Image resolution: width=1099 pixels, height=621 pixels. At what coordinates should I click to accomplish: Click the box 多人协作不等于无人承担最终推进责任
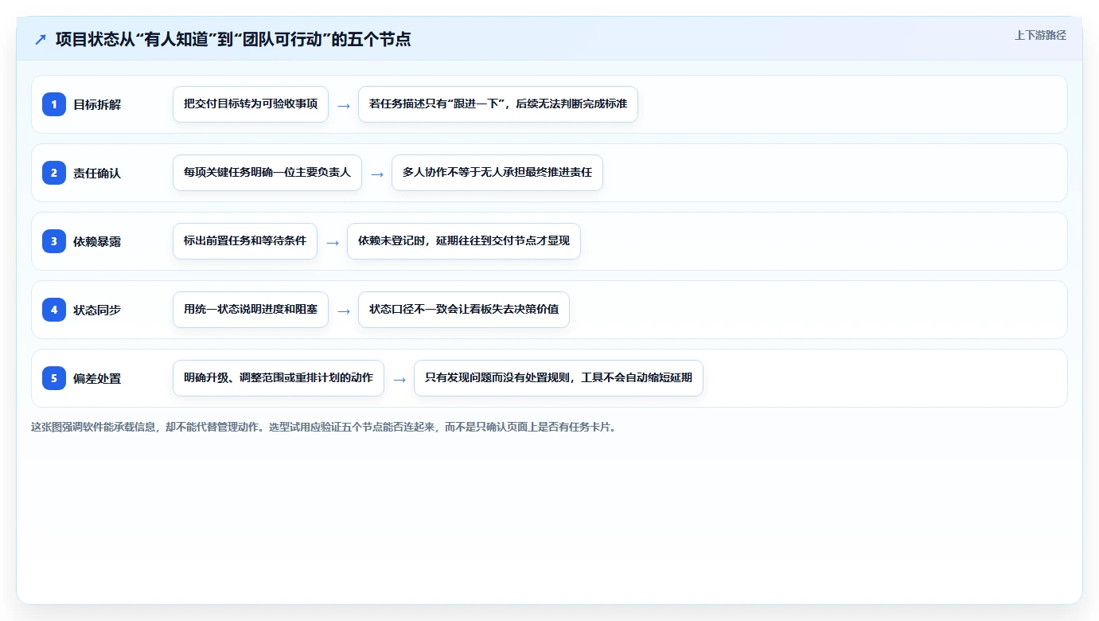497,173
